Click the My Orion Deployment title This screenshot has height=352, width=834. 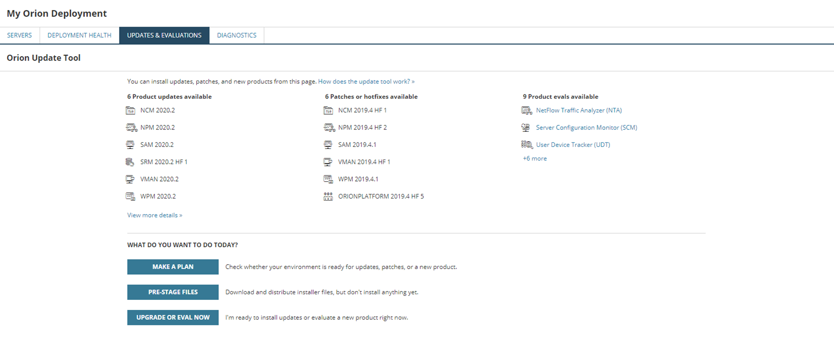click(57, 14)
